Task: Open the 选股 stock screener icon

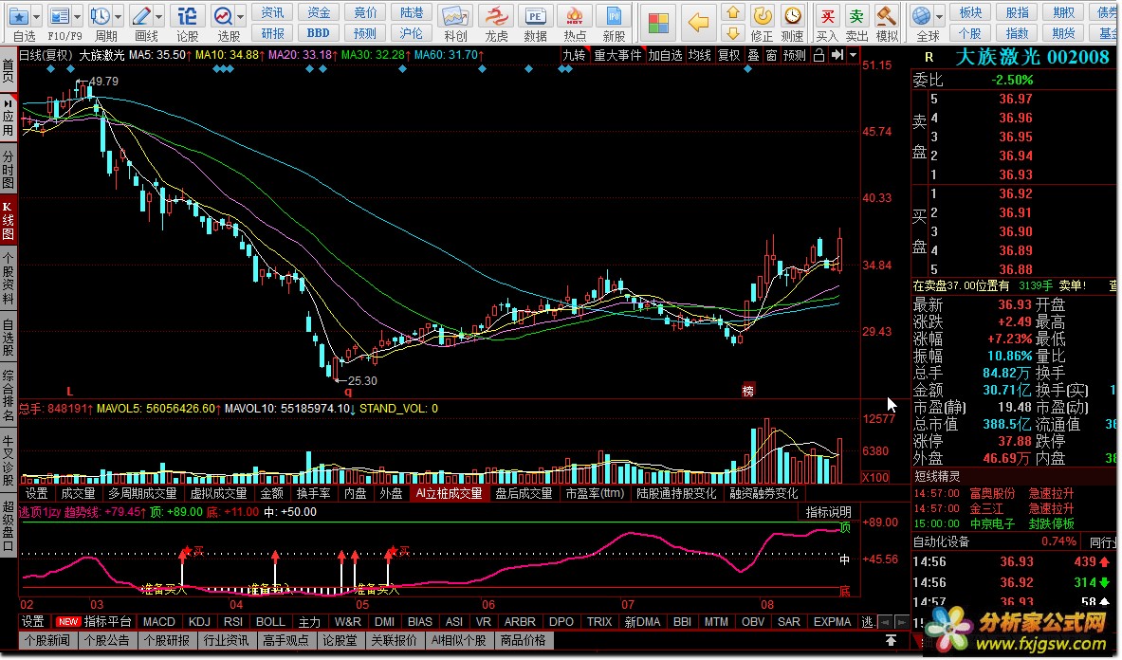Action: click(223, 16)
